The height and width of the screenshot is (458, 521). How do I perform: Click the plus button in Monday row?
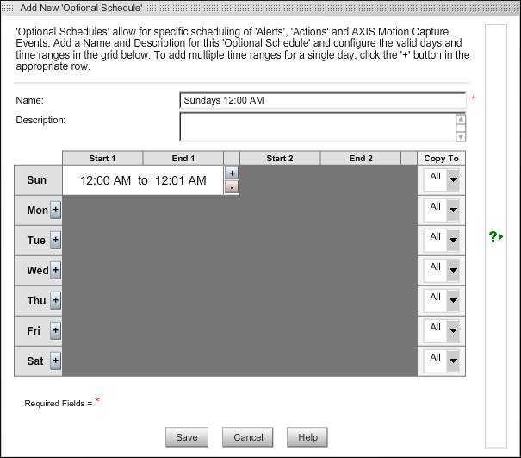(x=56, y=210)
